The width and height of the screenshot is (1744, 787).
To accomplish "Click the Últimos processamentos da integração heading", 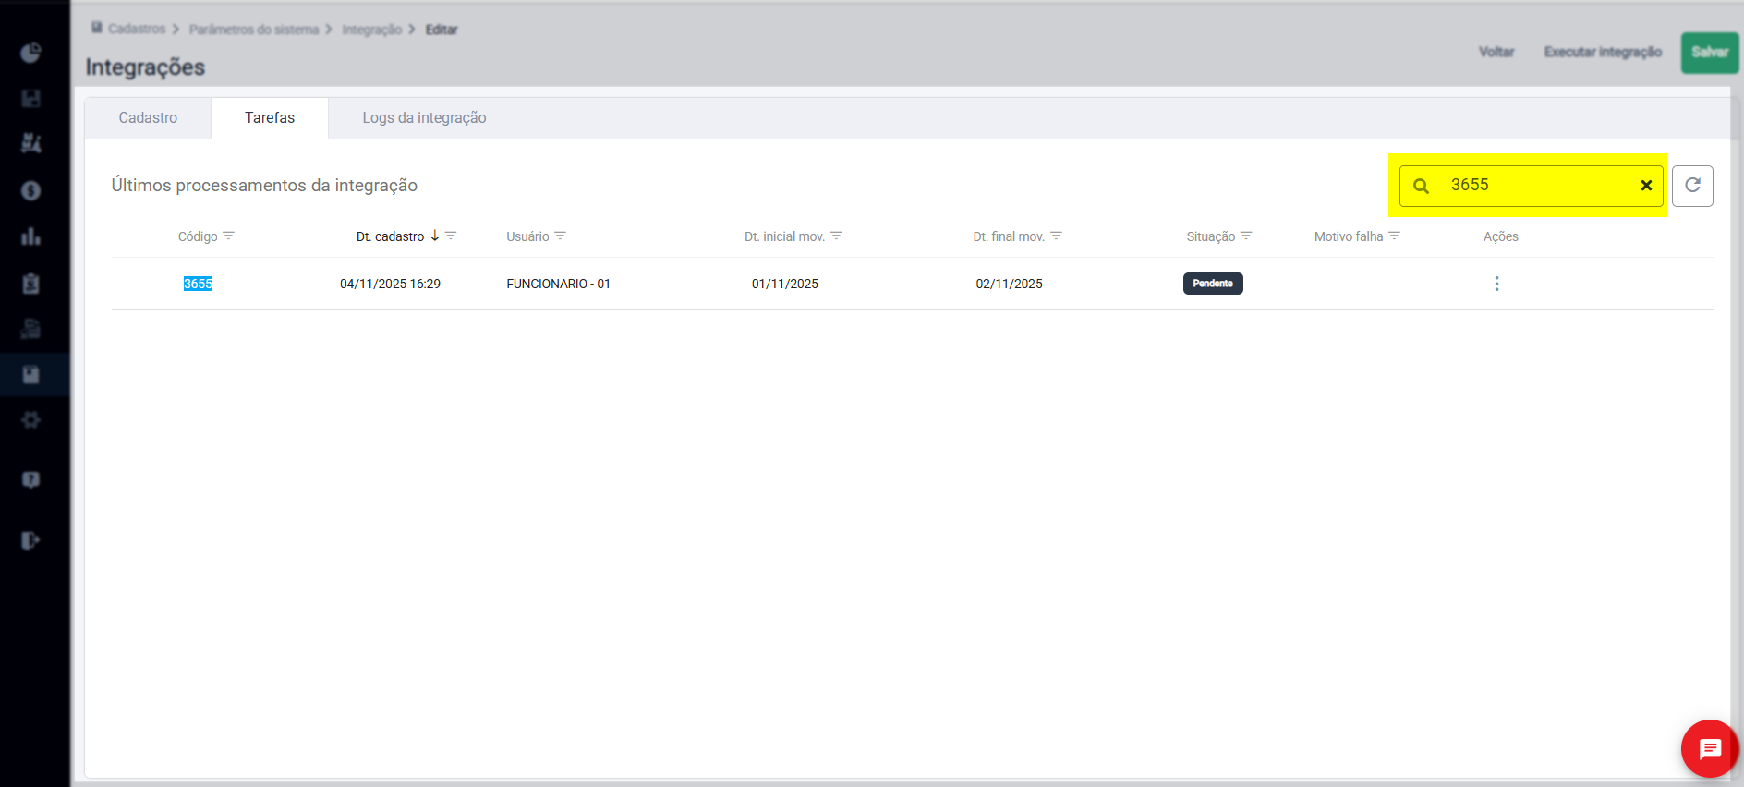I will point(264,186).
